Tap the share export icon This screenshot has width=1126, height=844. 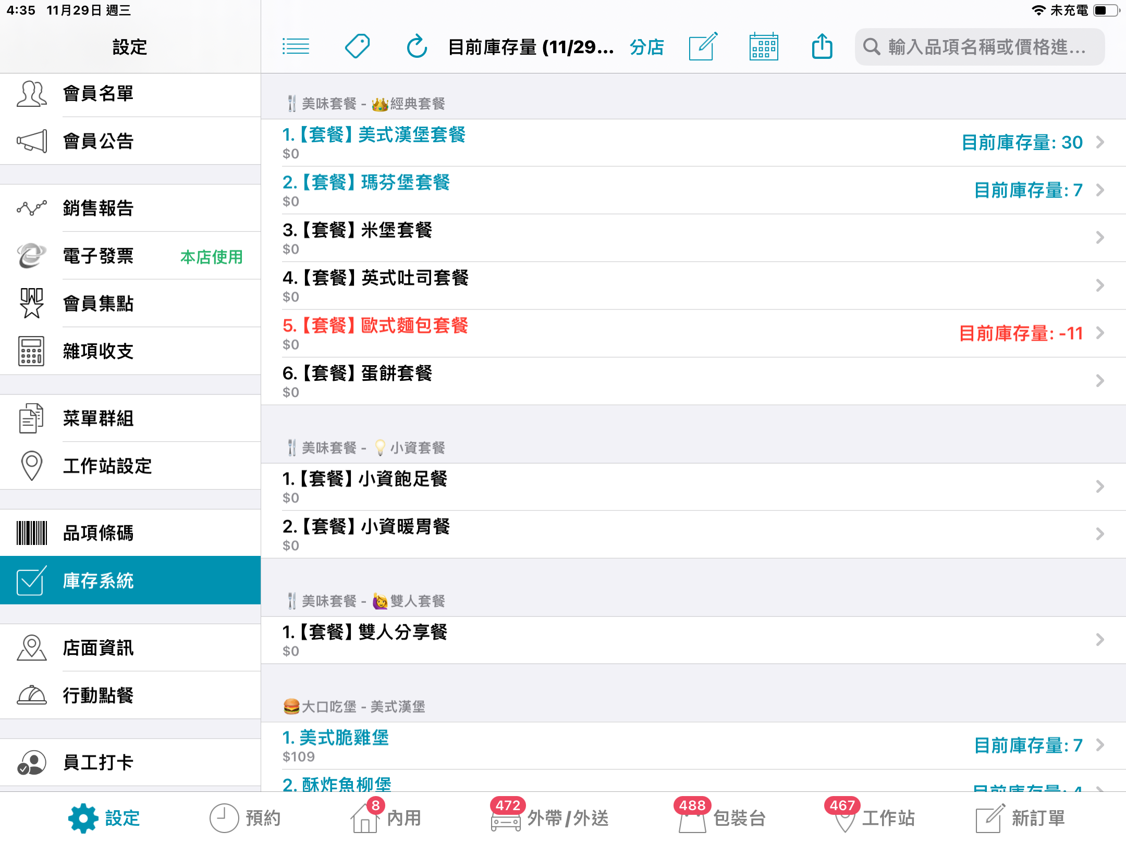[822, 46]
